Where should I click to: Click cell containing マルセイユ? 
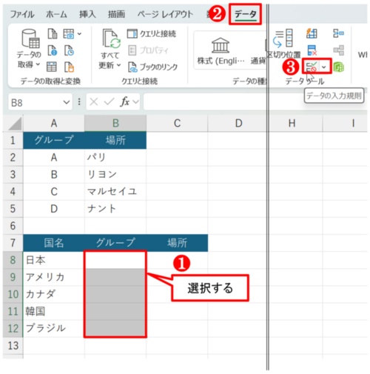(x=115, y=192)
